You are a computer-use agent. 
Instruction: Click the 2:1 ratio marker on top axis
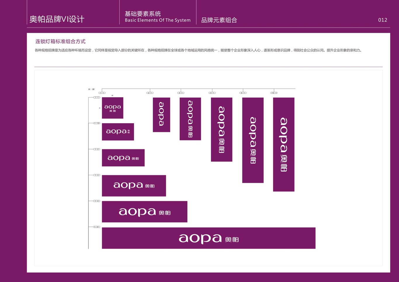tap(150, 93)
